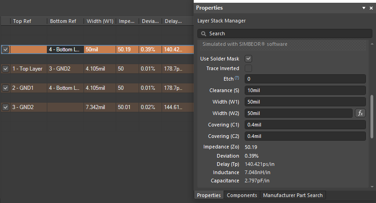Close the Properties panel
Image resolution: width=376 pixels, height=203 pixels.
[x=371, y=8]
